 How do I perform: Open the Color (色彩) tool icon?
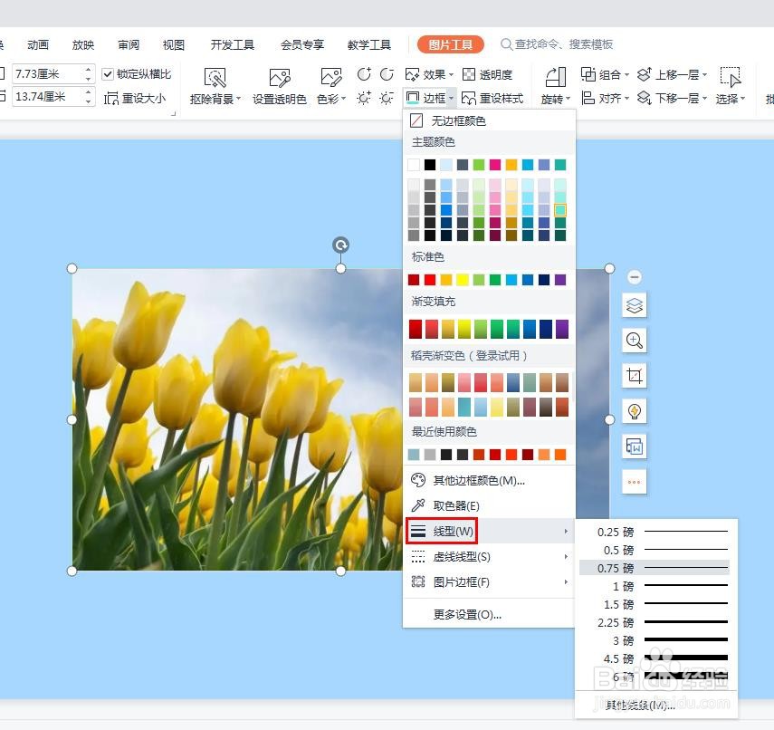tap(330, 78)
